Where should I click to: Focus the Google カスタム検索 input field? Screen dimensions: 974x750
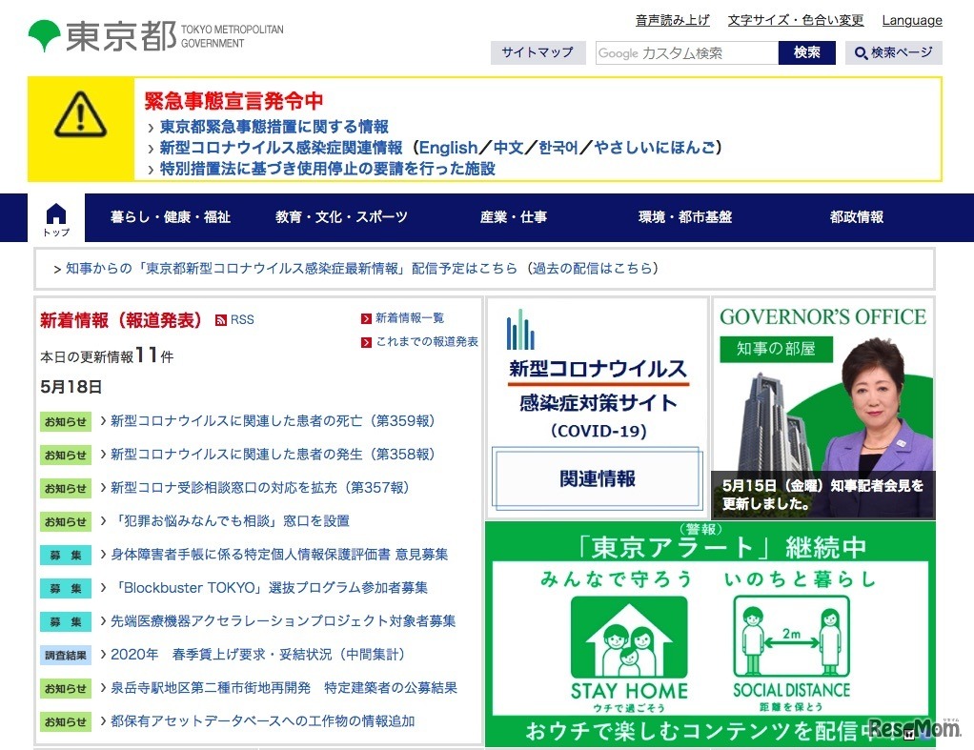click(x=686, y=52)
